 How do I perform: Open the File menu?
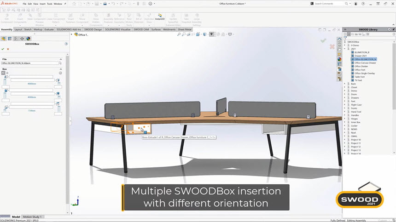pos(24,4)
